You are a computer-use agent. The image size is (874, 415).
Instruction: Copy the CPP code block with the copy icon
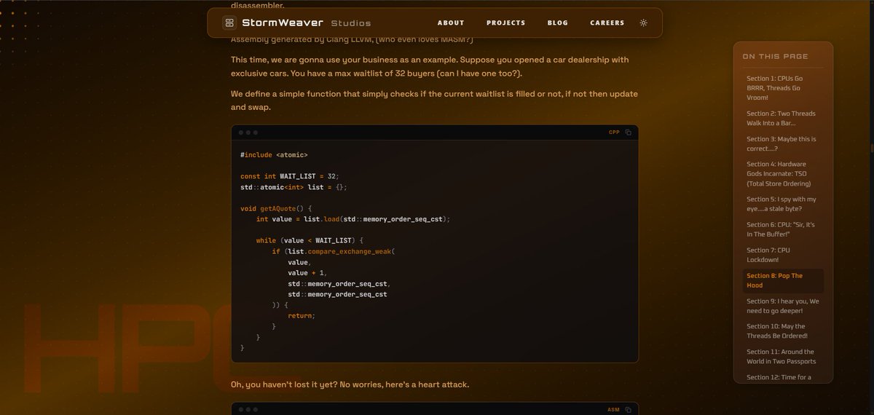(629, 133)
